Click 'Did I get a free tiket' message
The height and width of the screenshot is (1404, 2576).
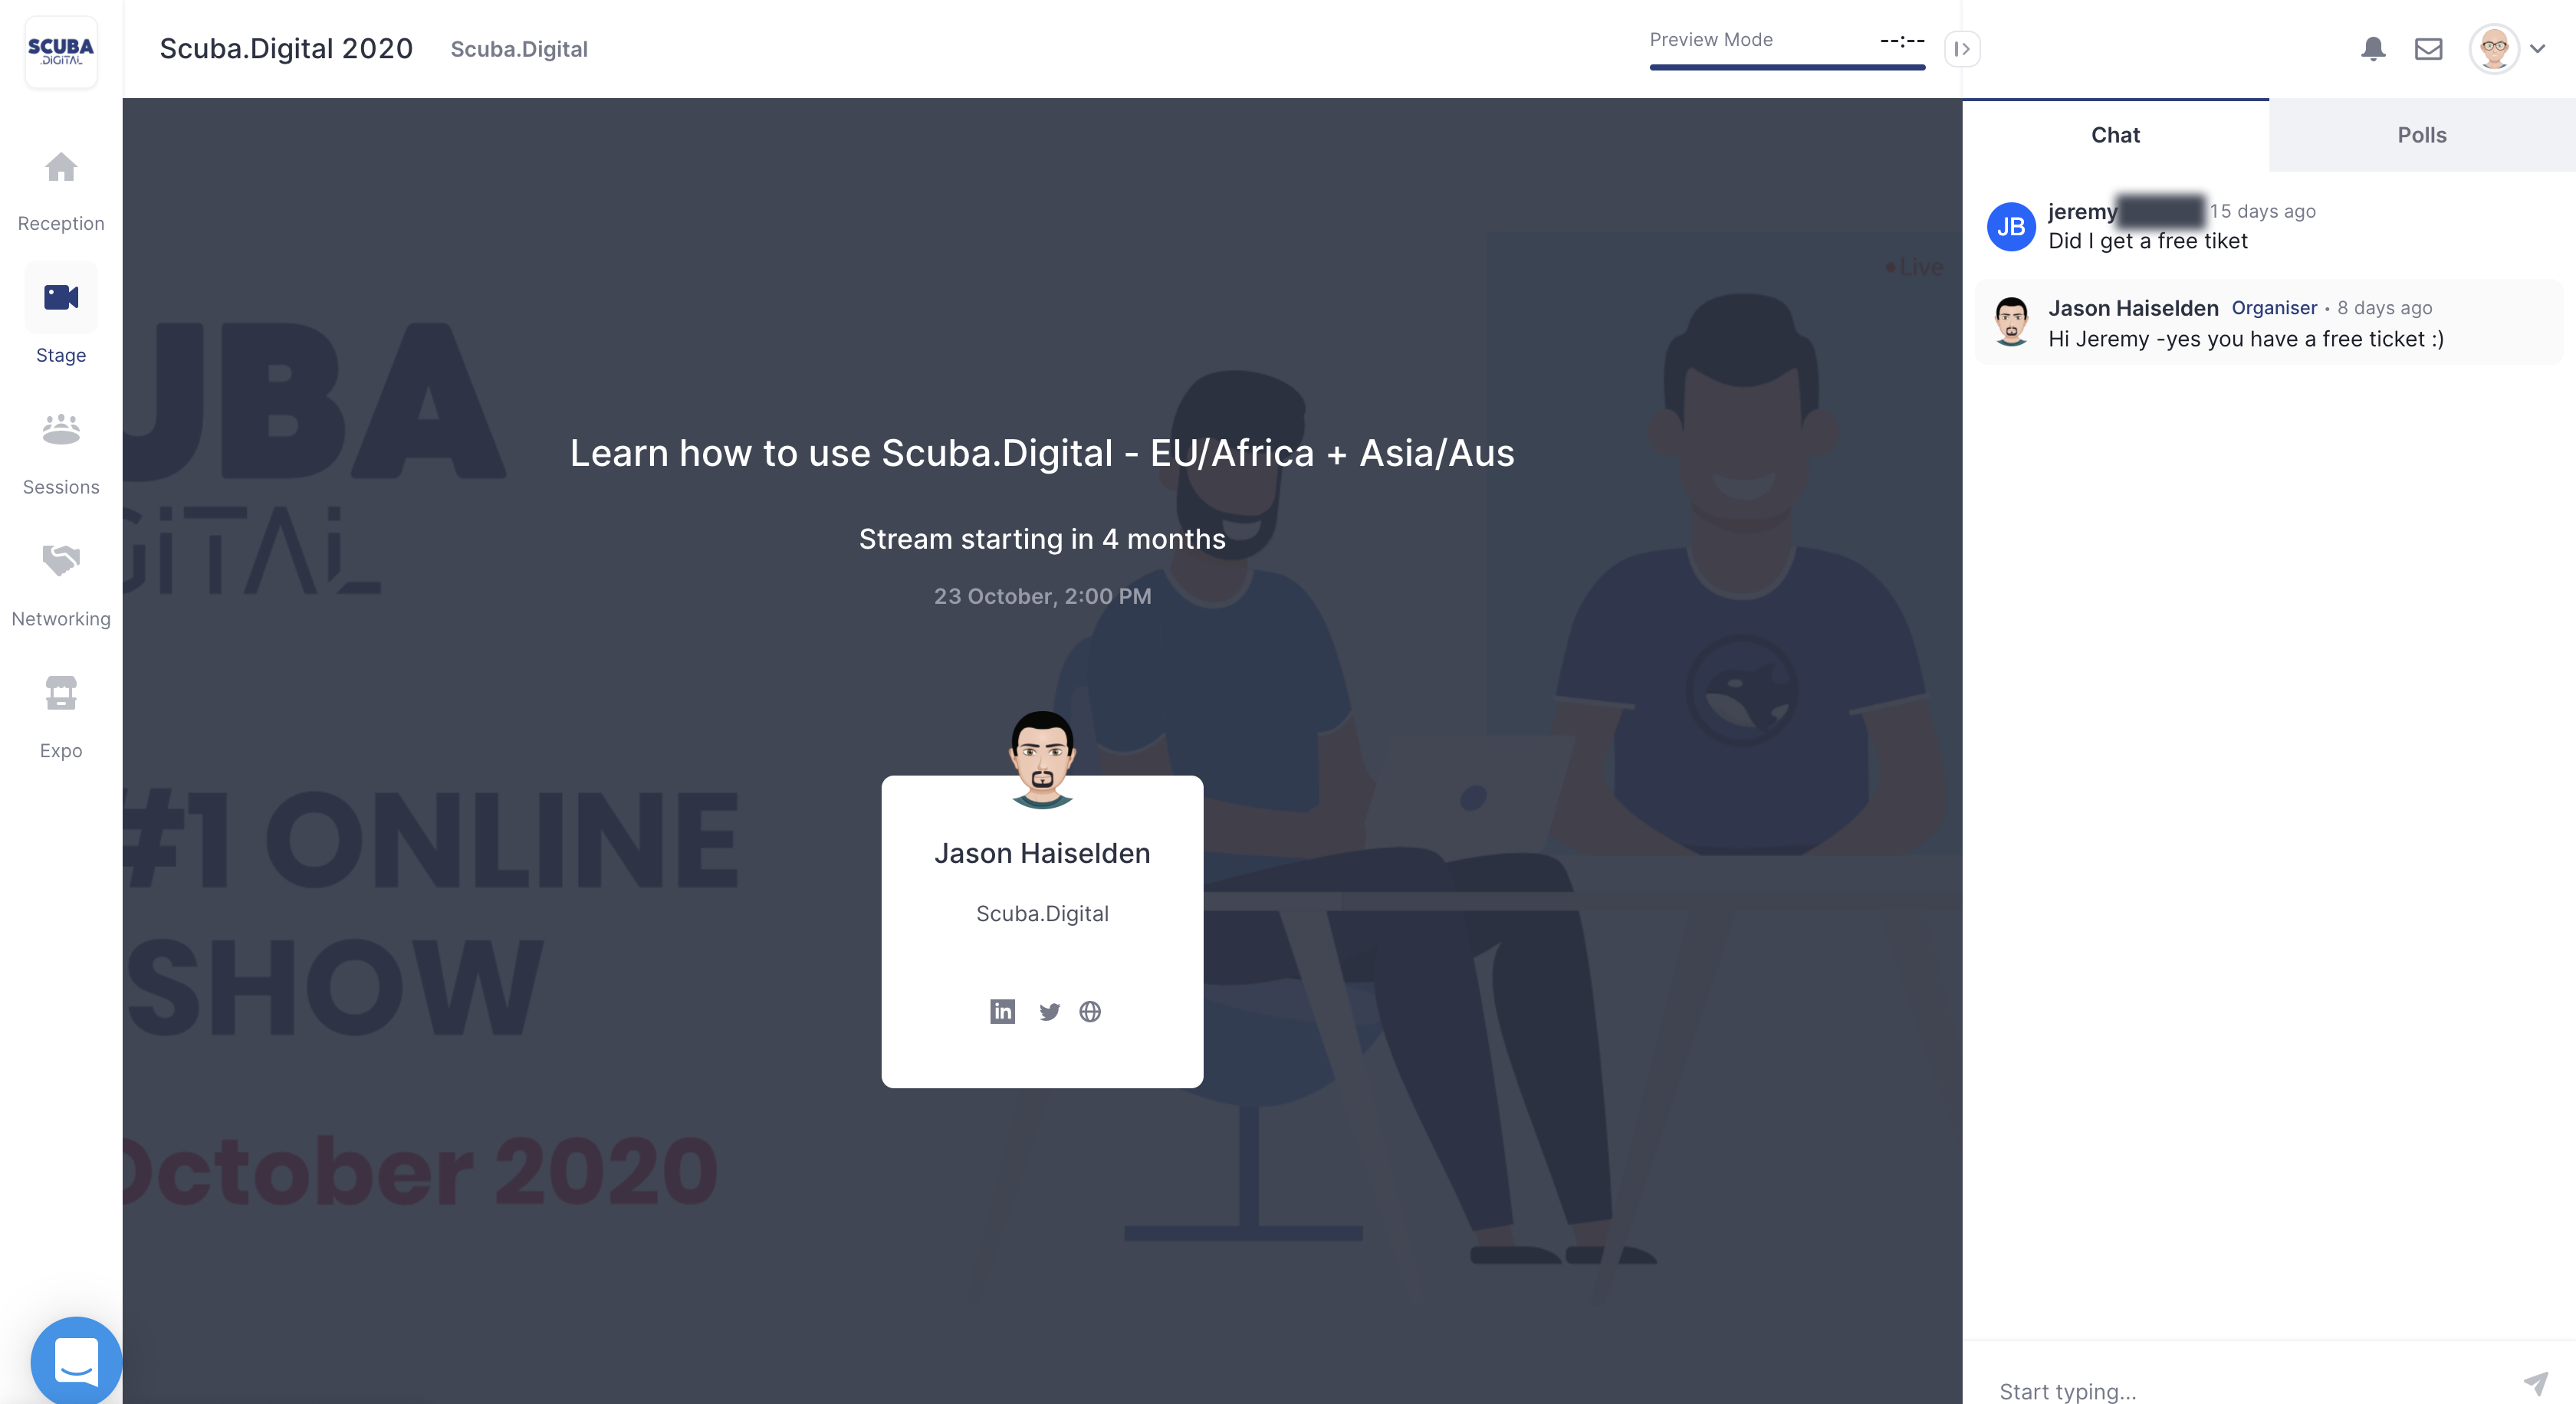click(2148, 241)
